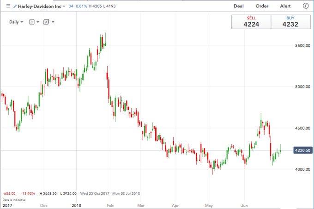Click the -684.00 change value

9,194
